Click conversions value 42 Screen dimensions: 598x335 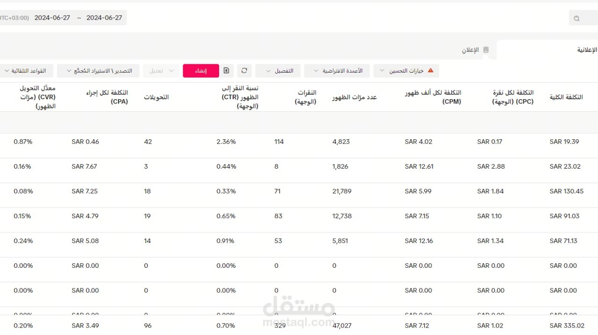148,142
